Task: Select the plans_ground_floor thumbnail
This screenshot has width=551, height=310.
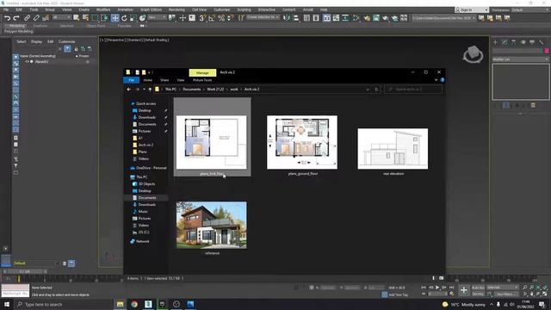Action: pyautogui.click(x=302, y=142)
